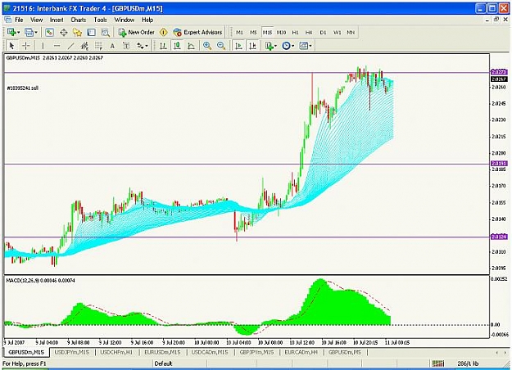
Task: Open the Charts menu
Action: pyautogui.click(x=79, y=20)
